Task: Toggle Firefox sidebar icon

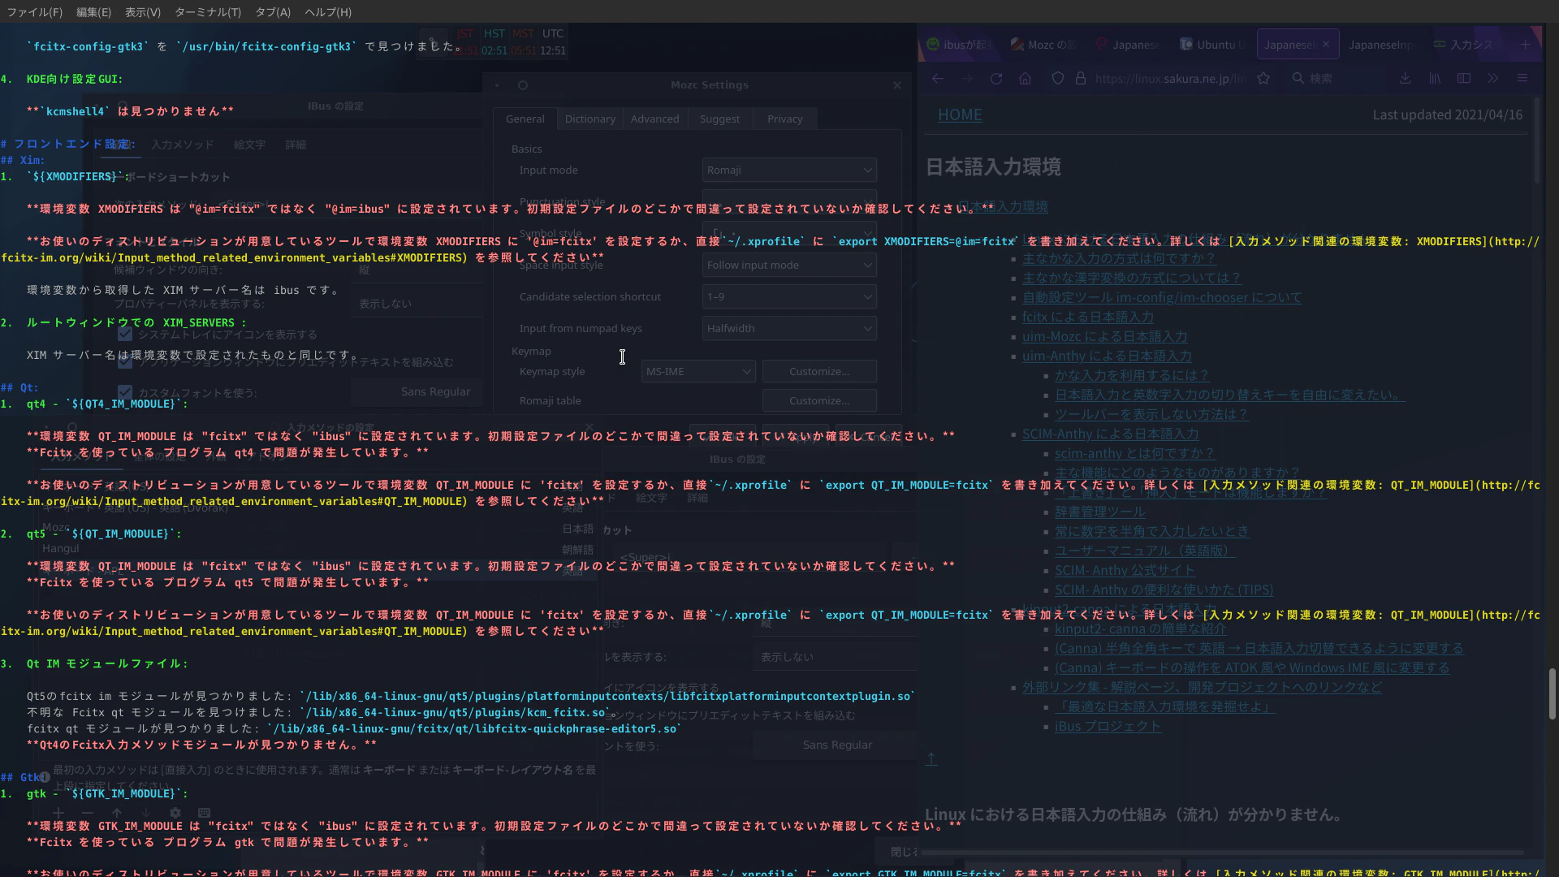Action: coord(1464,79)
